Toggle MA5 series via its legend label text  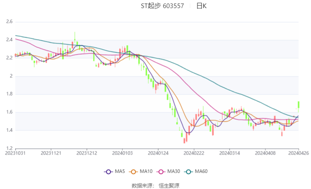120,172
